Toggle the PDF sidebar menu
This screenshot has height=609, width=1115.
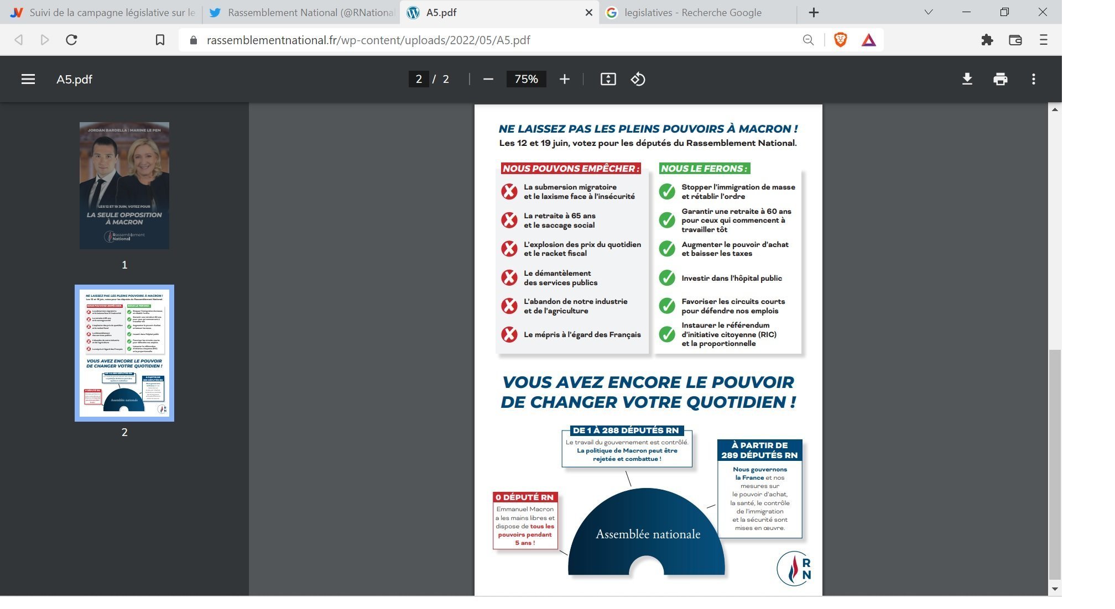point(28,79)
